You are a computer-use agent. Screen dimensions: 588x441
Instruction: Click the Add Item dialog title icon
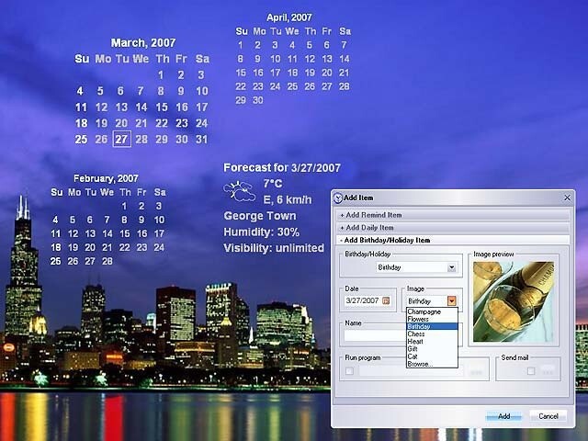pyautogui.click(x=338, y=198)
